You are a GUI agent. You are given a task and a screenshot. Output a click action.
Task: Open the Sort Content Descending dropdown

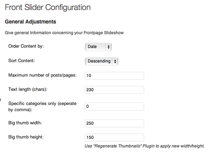102,61
